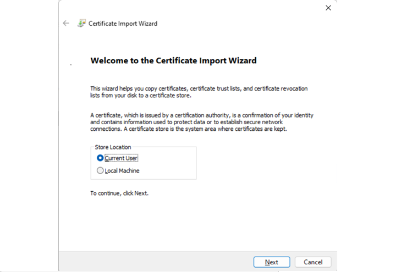Click empty space inside Store Location box
This screenshot has width=396, height=272.
tap(170, 165)
